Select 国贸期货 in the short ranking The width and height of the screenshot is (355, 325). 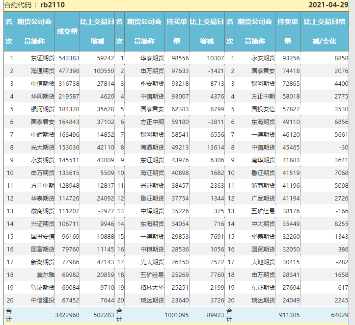[x=263, y=250]
